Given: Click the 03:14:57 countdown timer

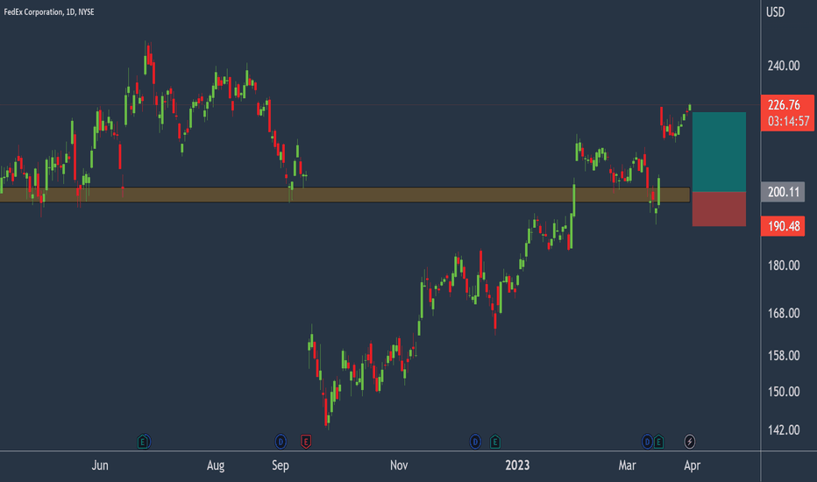Looking at the screenshot, I should (787, 122).
